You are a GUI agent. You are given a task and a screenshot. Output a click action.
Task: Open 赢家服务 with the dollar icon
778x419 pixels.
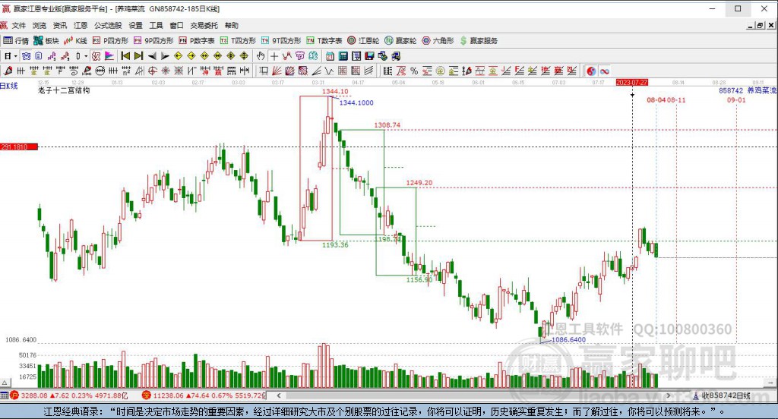479,41
